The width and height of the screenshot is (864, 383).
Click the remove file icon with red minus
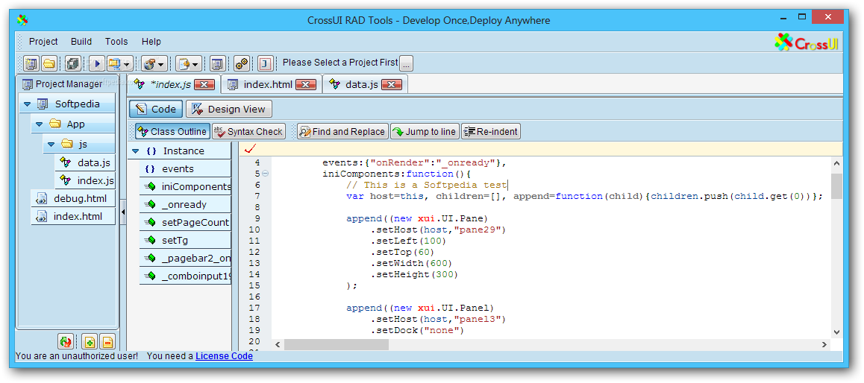pos(107,342)
